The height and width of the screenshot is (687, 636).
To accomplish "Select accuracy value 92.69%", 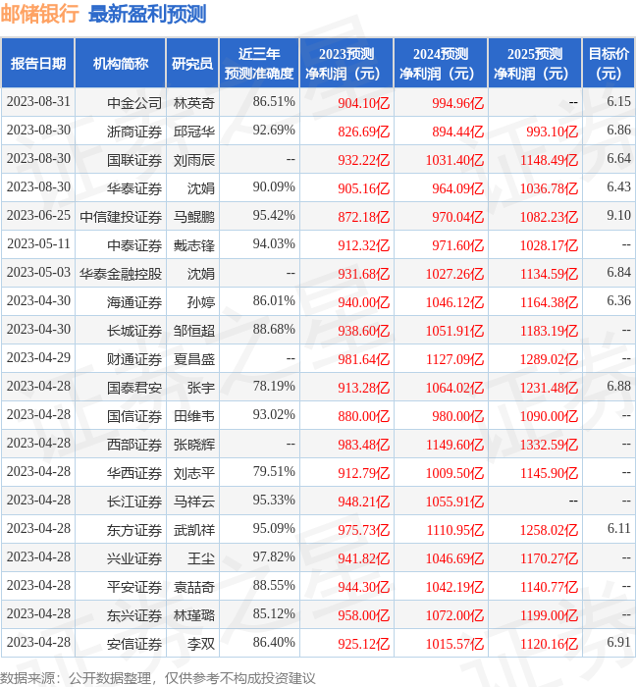I will [274, 131].
